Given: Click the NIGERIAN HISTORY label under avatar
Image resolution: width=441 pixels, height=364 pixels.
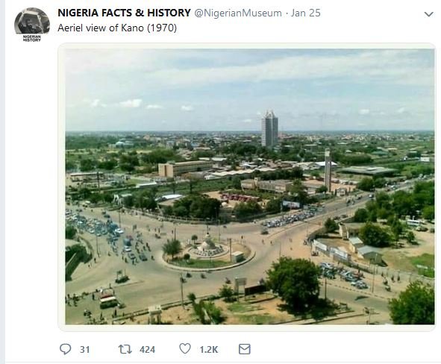Looking at the screenshot, I should tap(32, 39).
